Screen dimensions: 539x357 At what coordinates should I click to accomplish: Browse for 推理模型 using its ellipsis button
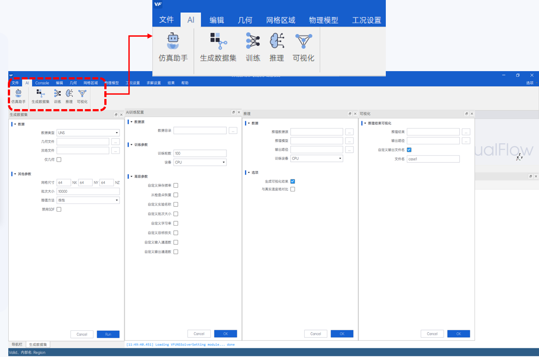coord(349,141)
